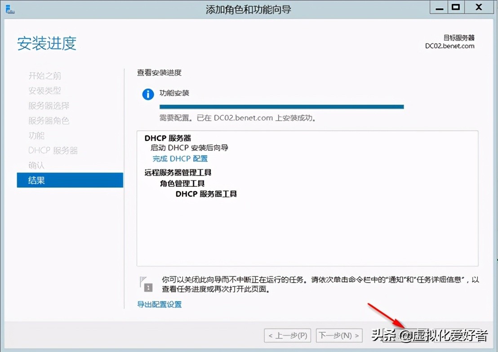Select the 安装类型 step in sidebar
498x352 pixels.
(45, 90)
